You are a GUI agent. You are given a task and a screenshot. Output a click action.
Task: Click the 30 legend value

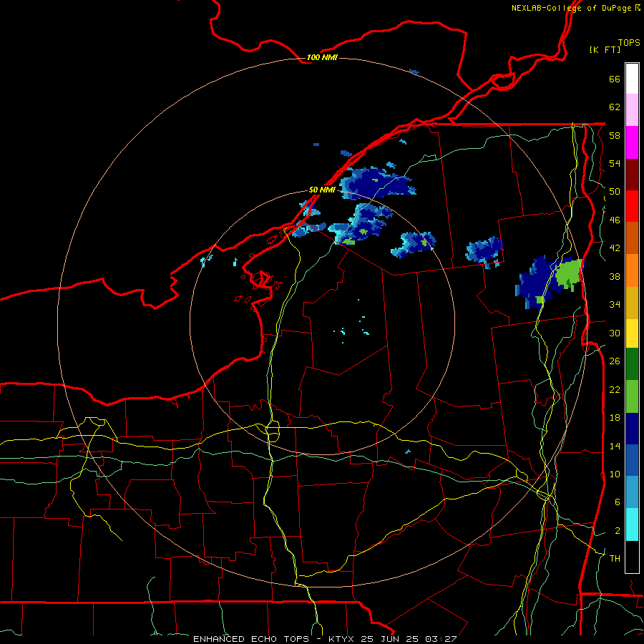(x=615, y=333)
